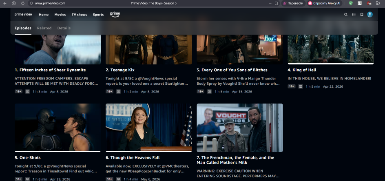Click 18+ rating badge under episode 1
Image resolution: width=385 pixels, height=181 pixels.
[18, 92]
